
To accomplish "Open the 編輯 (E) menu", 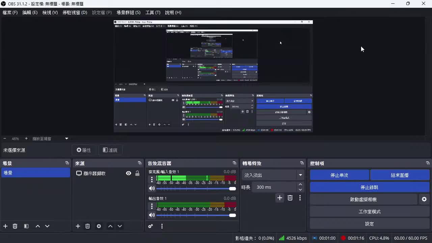I will 30,12.
